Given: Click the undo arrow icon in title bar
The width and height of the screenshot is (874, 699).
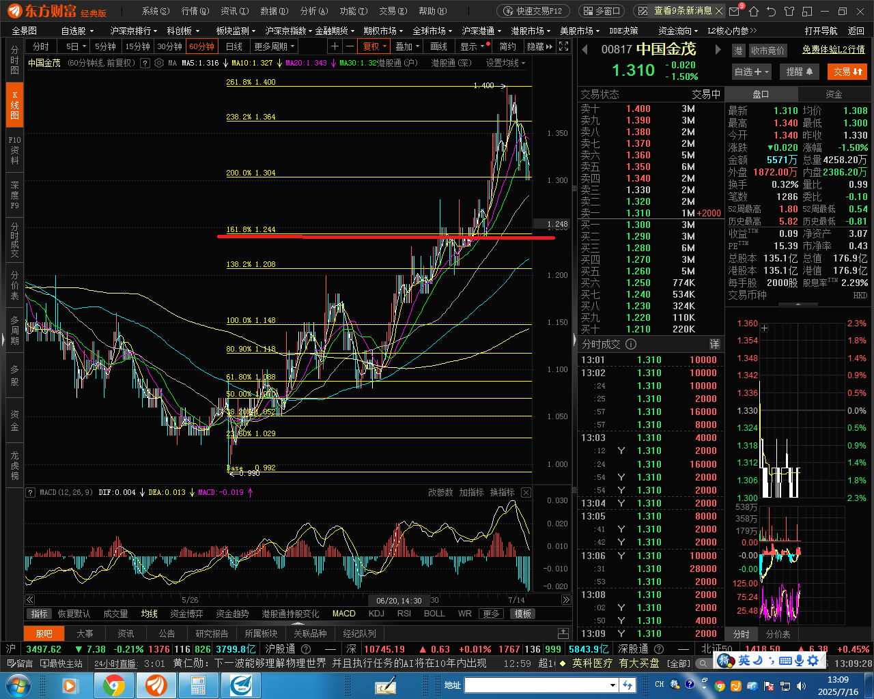Looking at the screenshot, I should (772, 11).
